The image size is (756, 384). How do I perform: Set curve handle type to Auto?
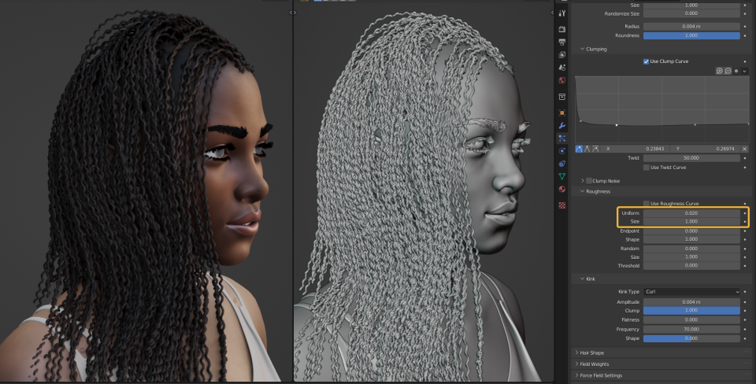pyautogui.click(x=579, y=149)
